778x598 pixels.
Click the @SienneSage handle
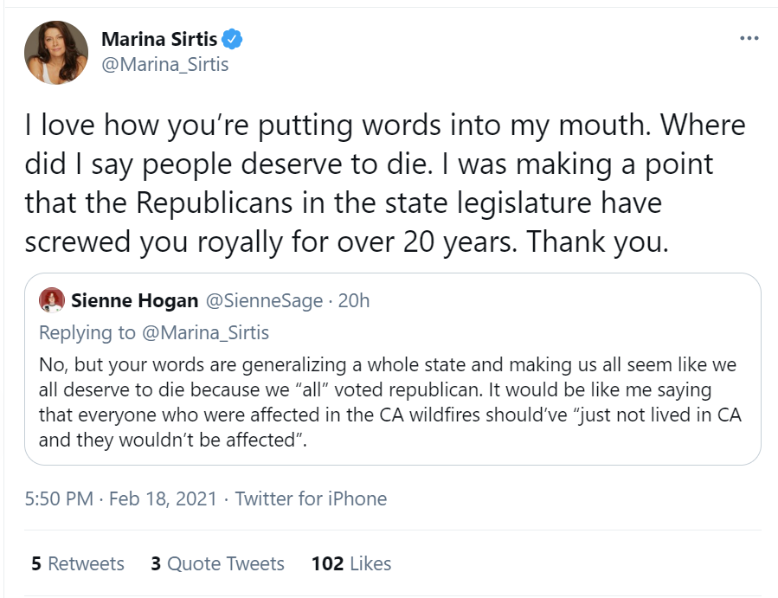(x=262, y=300)
